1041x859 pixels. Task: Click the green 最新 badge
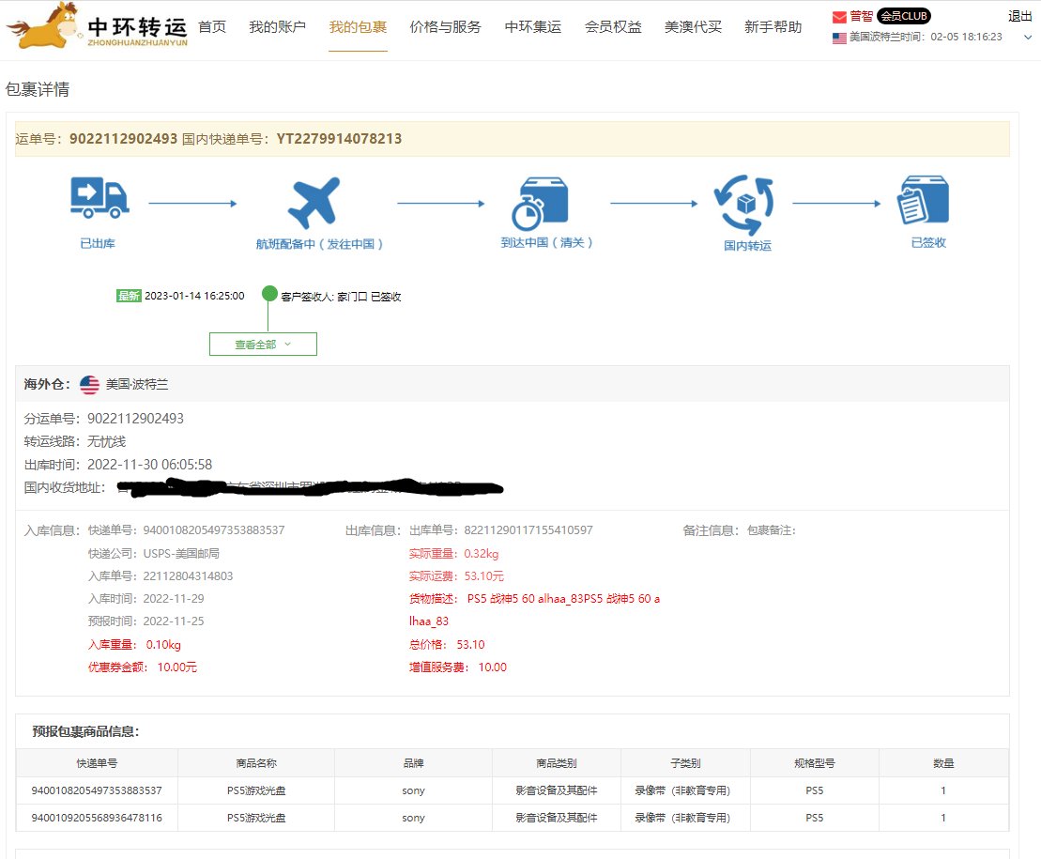pyautogui.click(x=129, y=296)
